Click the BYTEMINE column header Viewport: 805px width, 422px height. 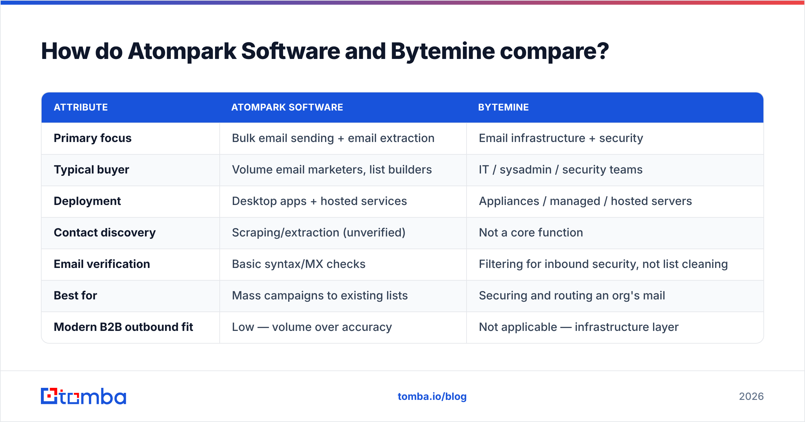point(503,107)
